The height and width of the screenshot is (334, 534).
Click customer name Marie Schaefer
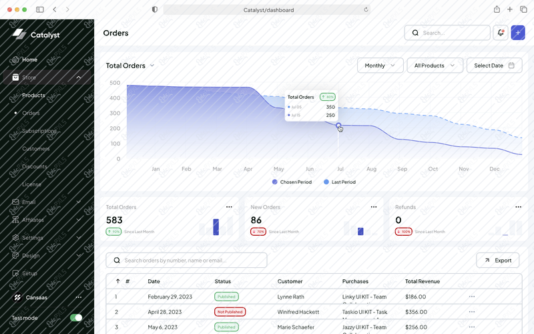tap(296, 327)
